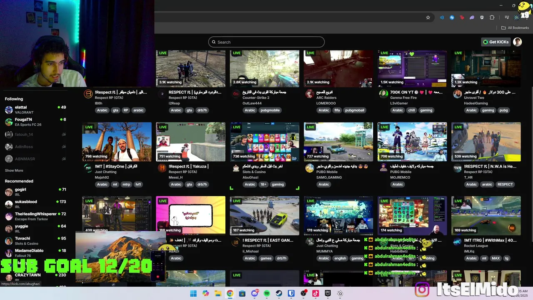Screen dimensions: 533x300
Task: Click the iMLKQ channel avatar
Action: click(x=457, y=242)
